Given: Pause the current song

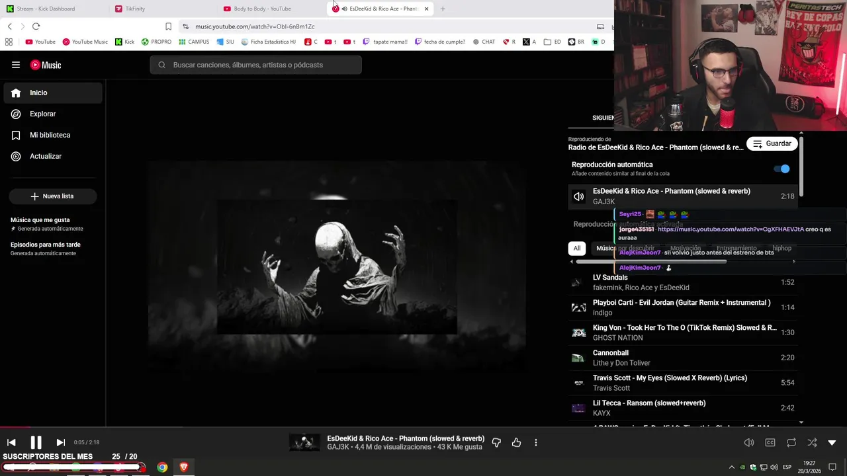Looking at the screenshot, I should tap(36, 442).
